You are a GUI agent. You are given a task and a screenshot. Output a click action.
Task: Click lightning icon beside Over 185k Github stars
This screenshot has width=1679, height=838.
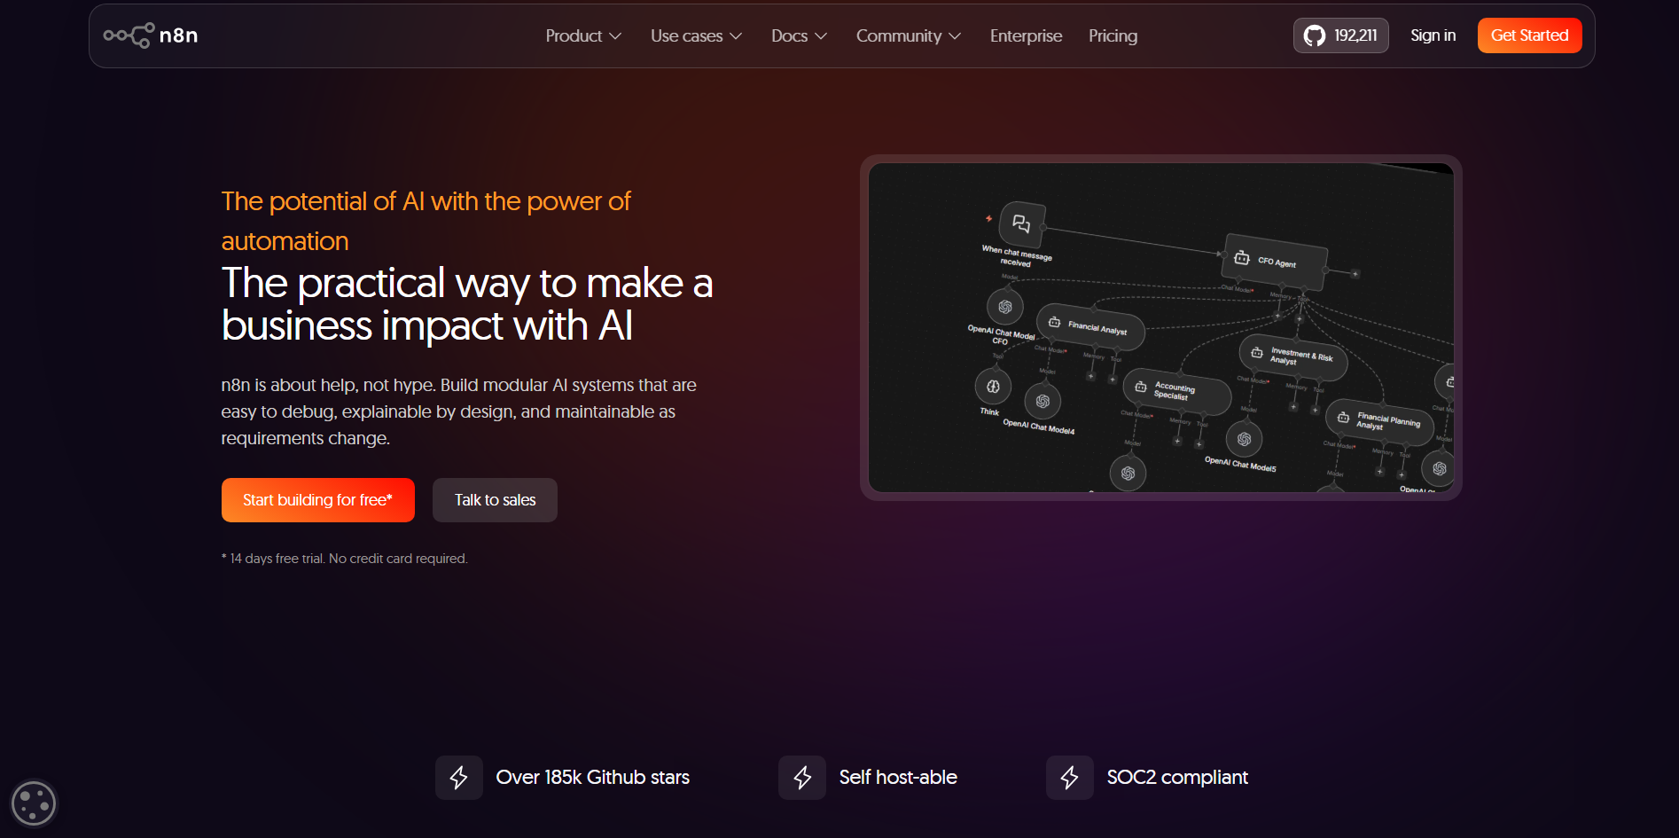(459, 778)
